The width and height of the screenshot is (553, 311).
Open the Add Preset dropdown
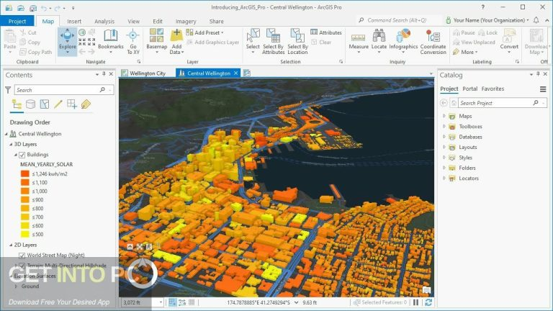tap(205, 32)
